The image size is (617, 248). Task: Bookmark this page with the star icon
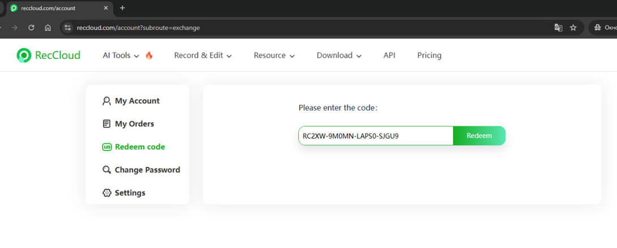[x=573, y=27]
